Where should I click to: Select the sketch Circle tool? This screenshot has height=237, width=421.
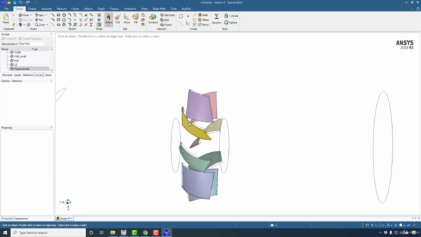click(64, 15)
